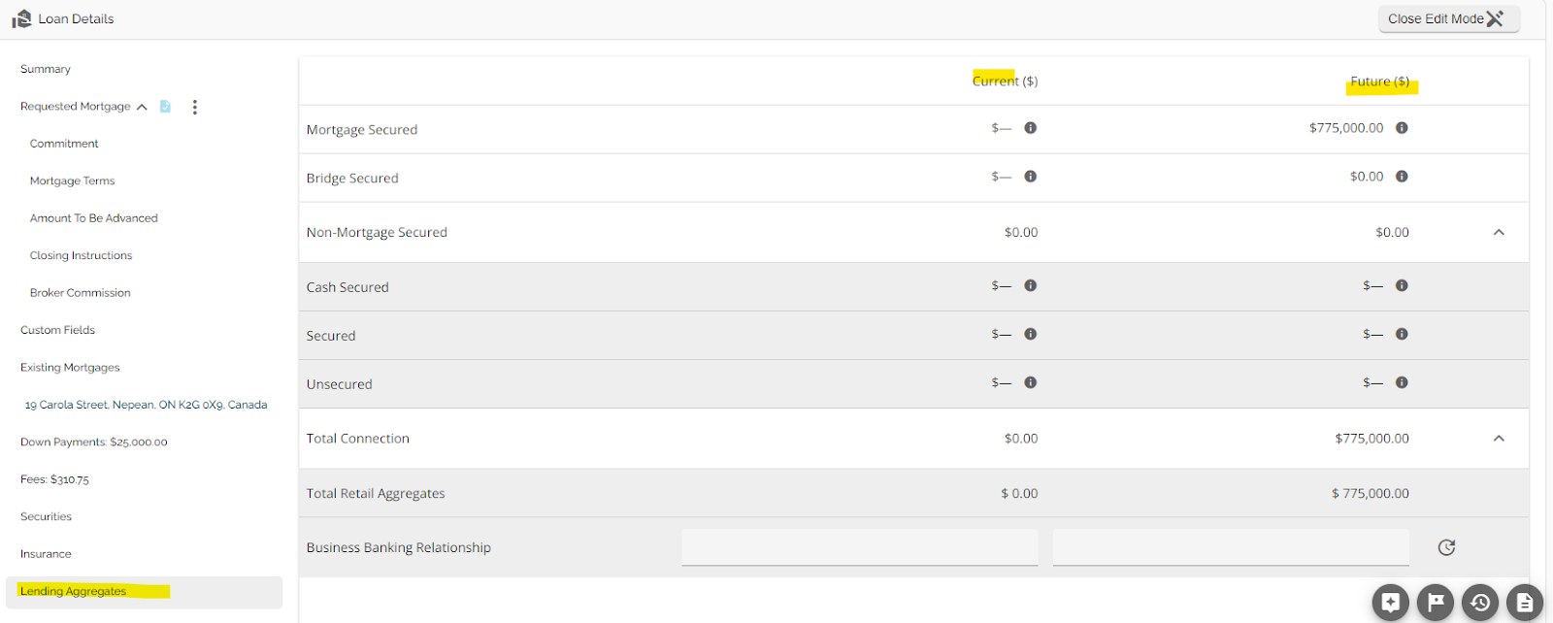
Task: Click the document notes floating button
Action: [1525, 603]
